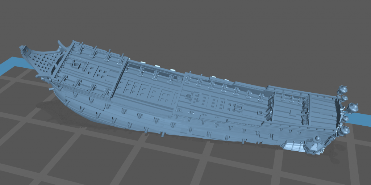Select the curved prow tip at the bow
Screen dimensions: 371x185
pyautogui.click(x=23, y=48)
